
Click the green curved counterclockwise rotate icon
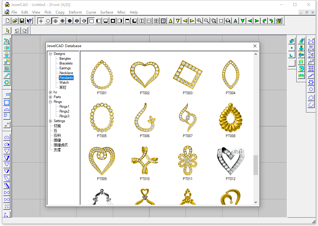[264, 21]
